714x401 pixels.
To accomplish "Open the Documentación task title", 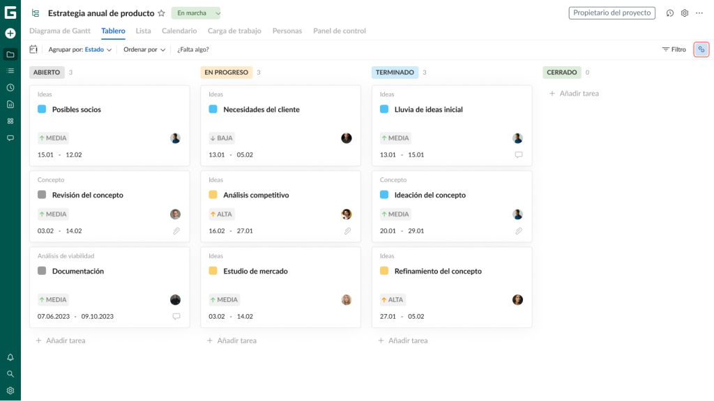I will pyautogui.click(x=78, y=271).
